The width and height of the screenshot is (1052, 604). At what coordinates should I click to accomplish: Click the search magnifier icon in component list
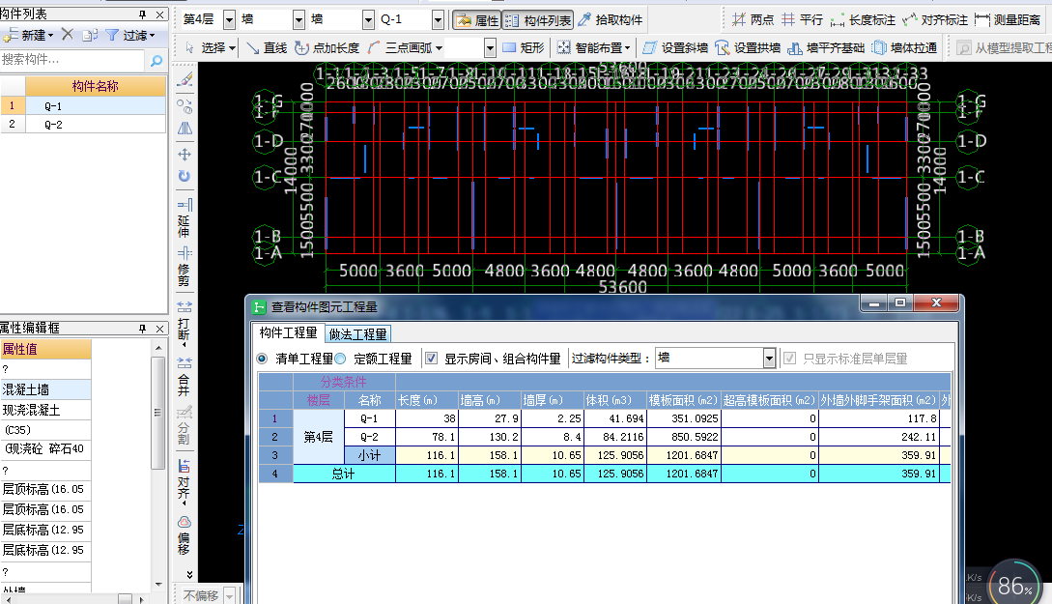(156, 60)
